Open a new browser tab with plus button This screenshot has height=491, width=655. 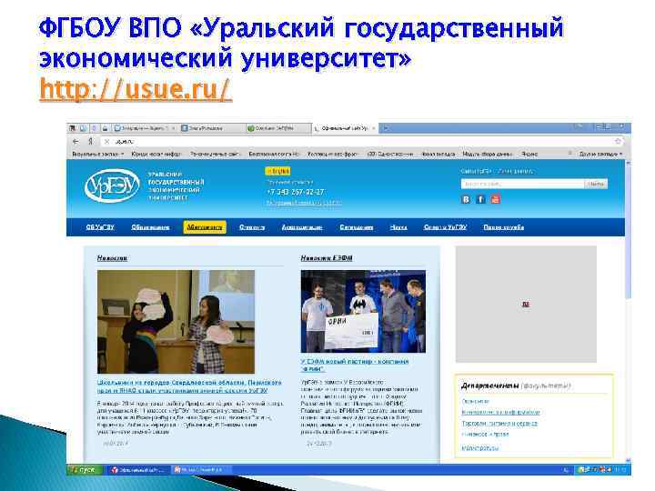tap(386, 128)
